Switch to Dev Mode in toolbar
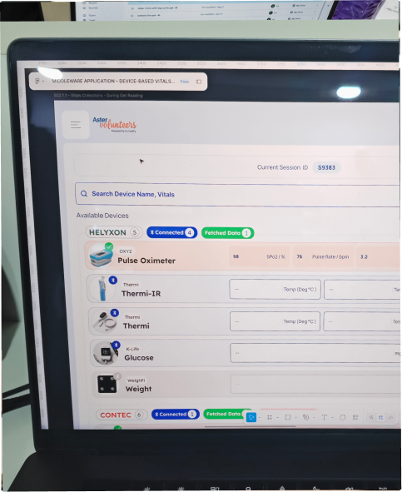 (x=390, y=417)
